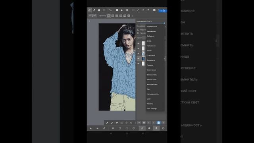This screenshot has height=143, width=254.
Task: Add a new layer with plus icon
Action: coord(139,123)
